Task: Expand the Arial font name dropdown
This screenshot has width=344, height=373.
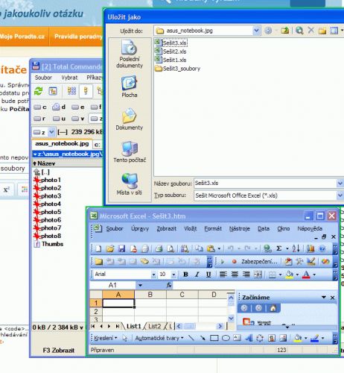Action: click(x=153, y=275)
